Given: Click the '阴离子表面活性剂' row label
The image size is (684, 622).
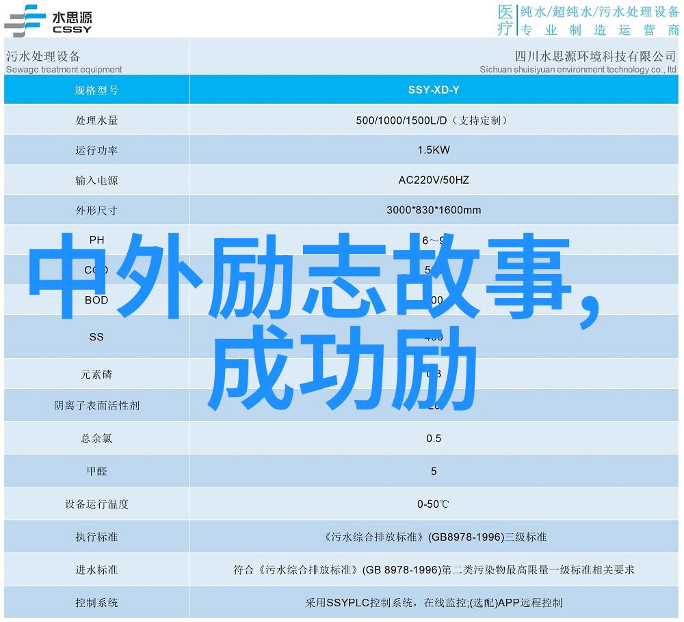Looking at the screenshot, I should point(96,406).
